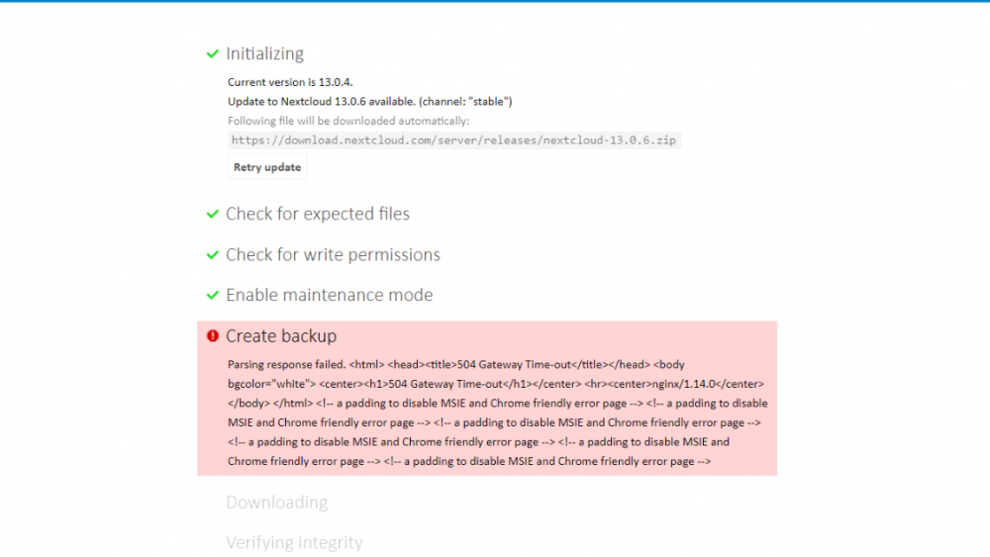Image resolution: width=990 pixels, height=557 pixels.
Task: Click the Check for expected files checkmark
Action: tap(213, 215)
